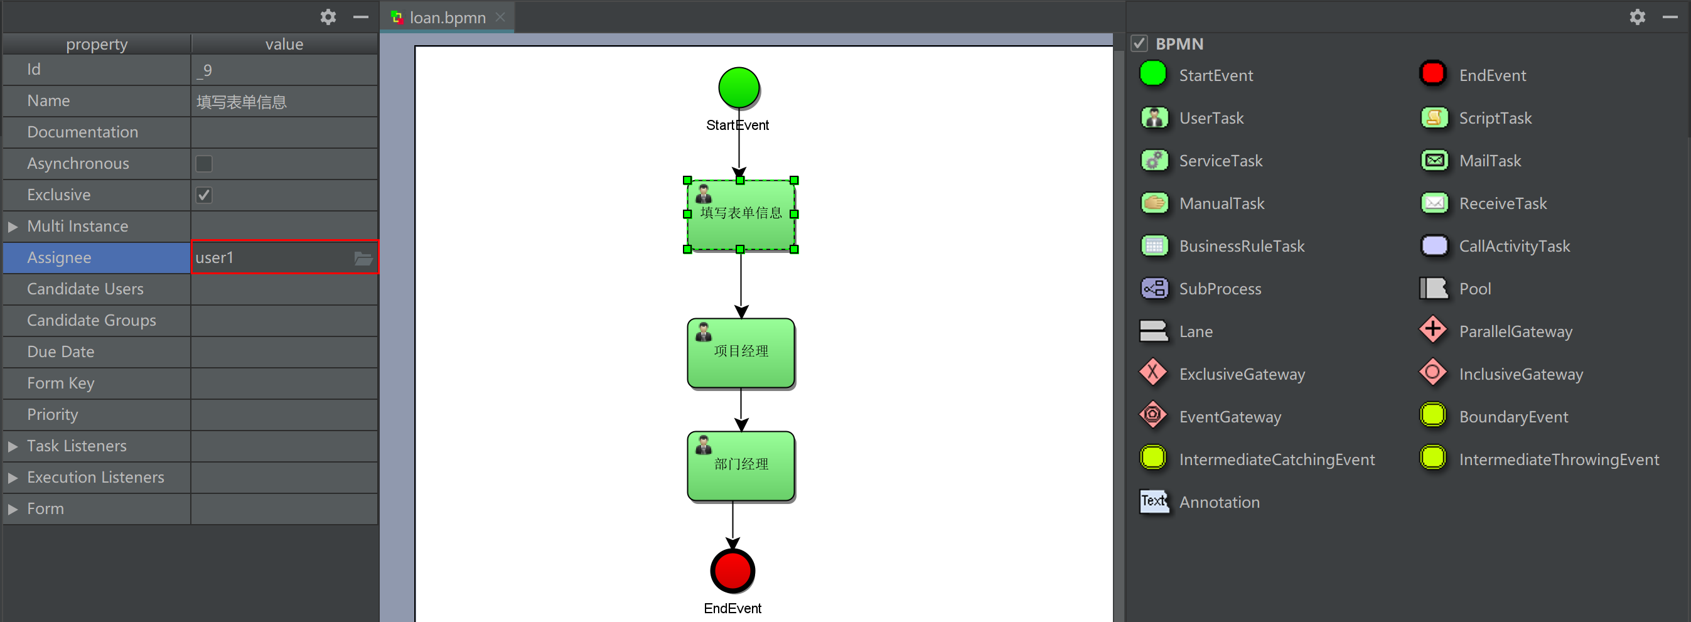Expand the Multi Instance property
The image size is (1691, 622).
coord(13,227)
